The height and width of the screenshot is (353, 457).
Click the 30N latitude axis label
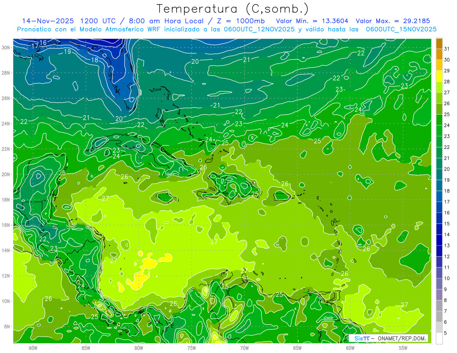pyautogui.click(x=6, y=48)
